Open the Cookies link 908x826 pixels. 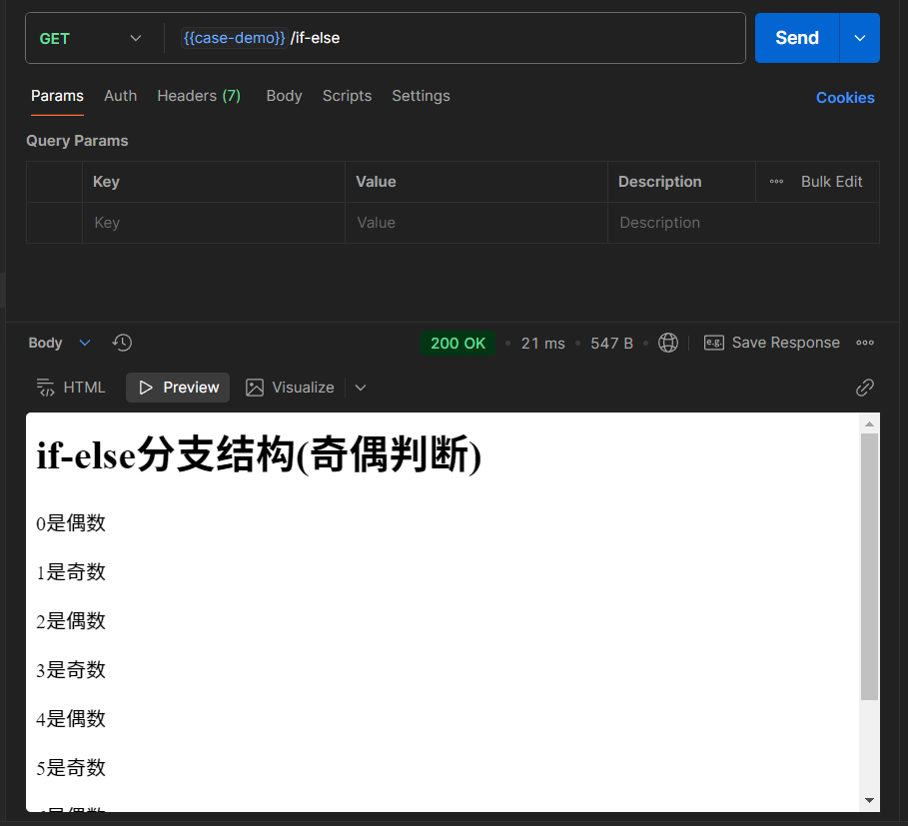tap(844, 98)
